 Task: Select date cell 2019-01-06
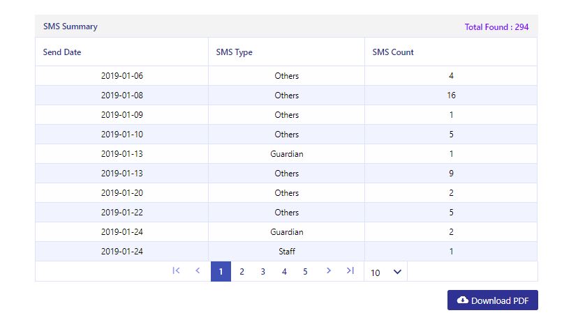(x=122, y=76)
